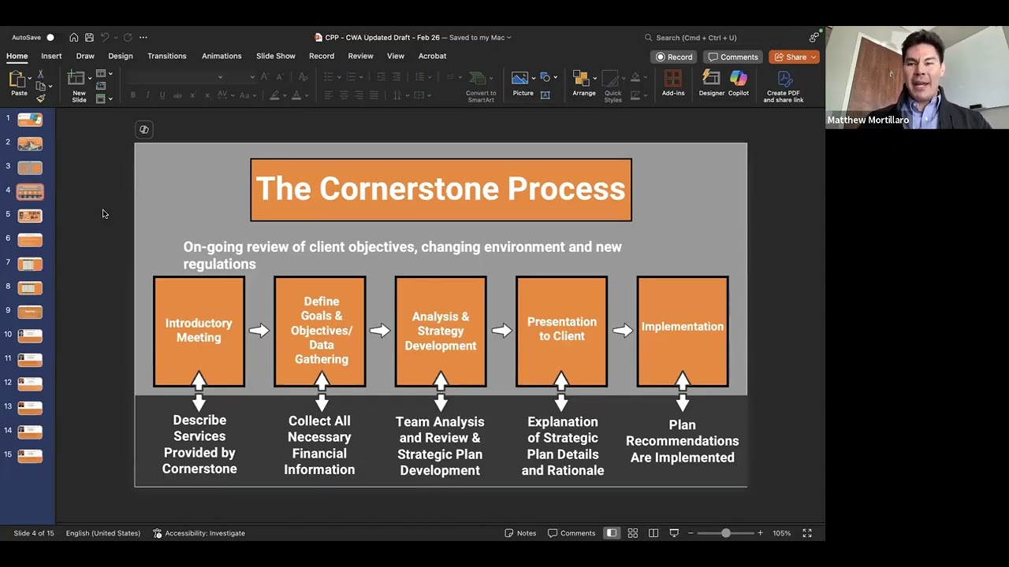
Task: Click the Home icon in title bar
Action: [74, 37]
